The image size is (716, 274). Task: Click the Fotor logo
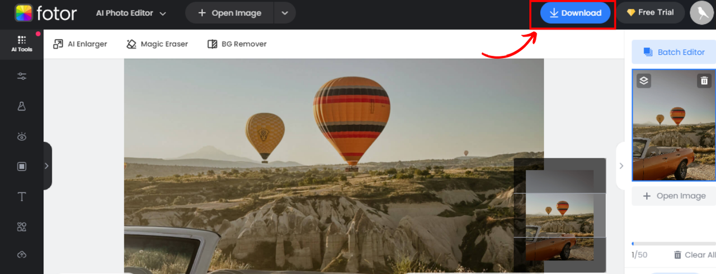click(x=46, y=13)
